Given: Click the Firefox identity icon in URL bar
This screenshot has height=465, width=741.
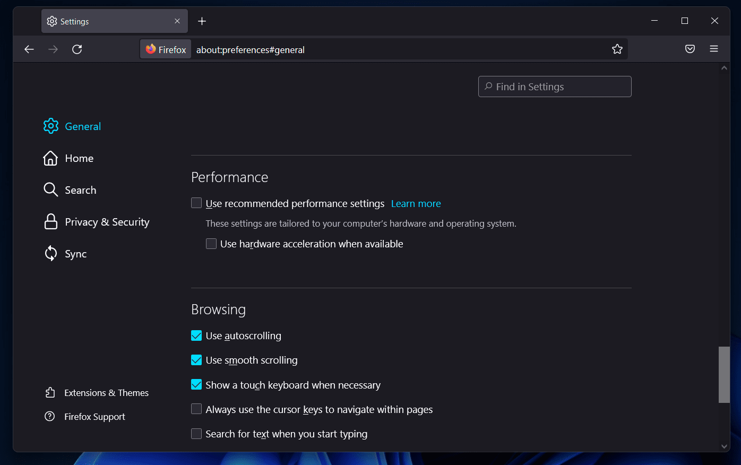Looking at the screenshot, I should [166, 49].
